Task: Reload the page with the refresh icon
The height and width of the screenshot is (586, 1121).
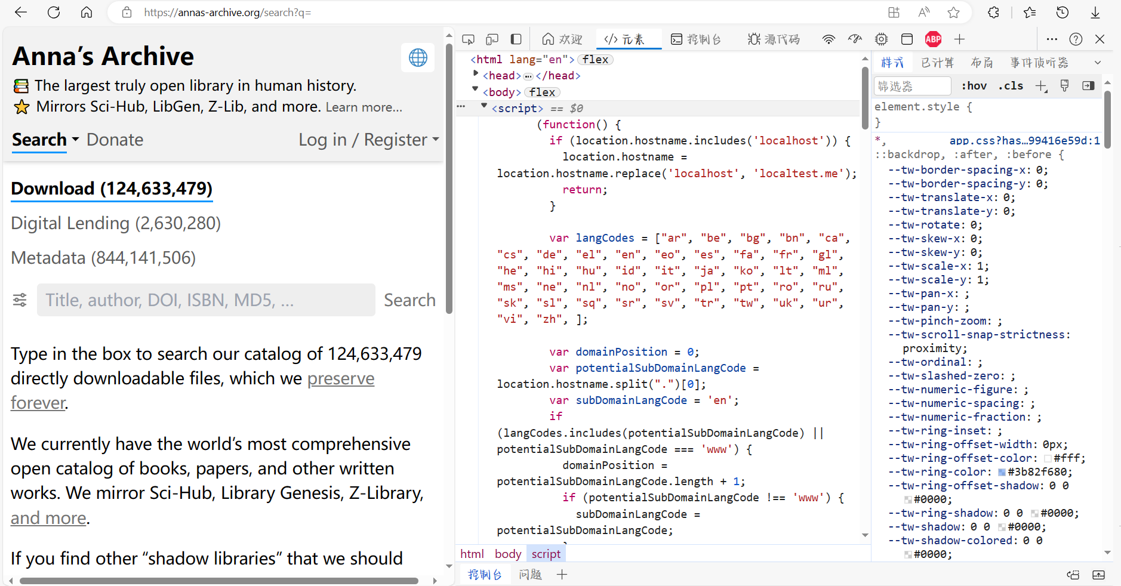Action: tap(54, 13)
